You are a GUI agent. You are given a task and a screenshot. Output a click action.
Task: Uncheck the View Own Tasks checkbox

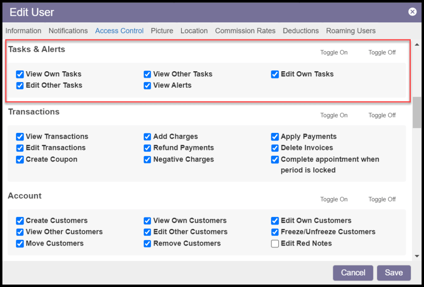20,74
